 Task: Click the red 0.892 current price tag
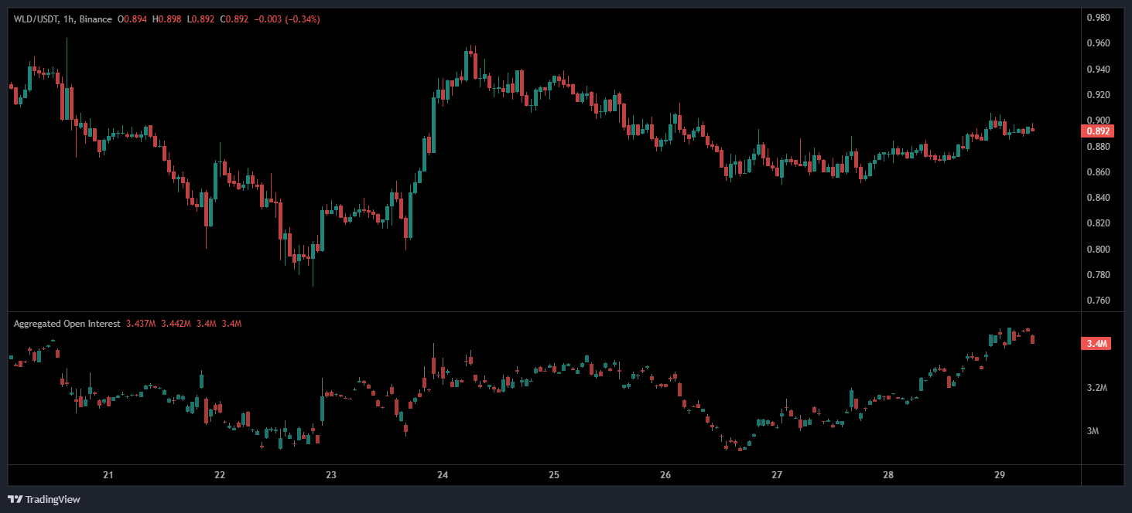(x=1096, y=131)
